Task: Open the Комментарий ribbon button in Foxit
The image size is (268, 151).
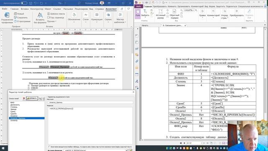Action: 213,13
